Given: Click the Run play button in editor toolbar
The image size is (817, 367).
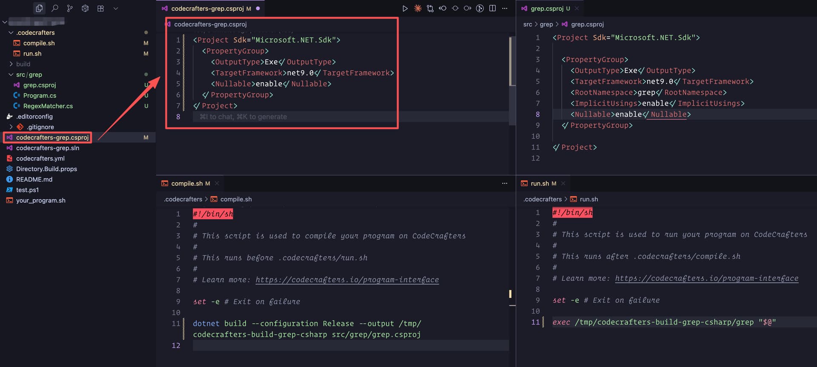Looking at the screenshot, I should click(405, 8).
